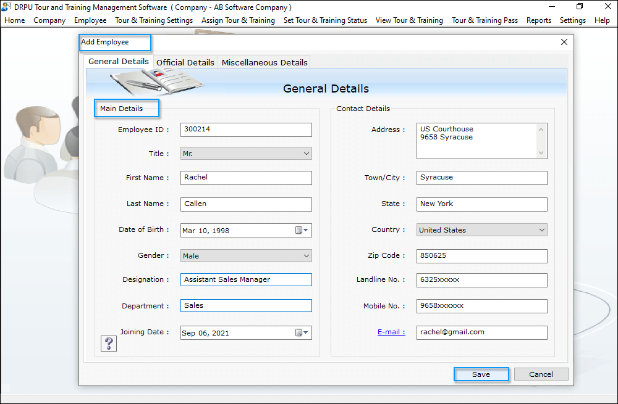The image size is (618, 404).
Task: Click the Department field containing Sales
Action: point(246,306)
